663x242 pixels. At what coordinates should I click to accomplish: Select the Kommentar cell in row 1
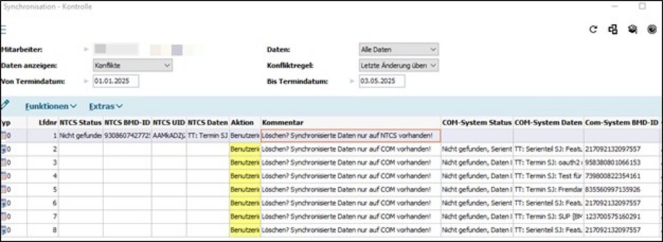click(351, 136)
